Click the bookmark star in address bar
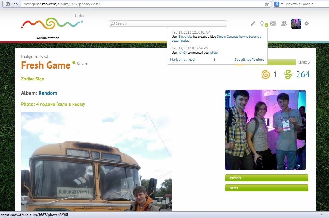This screenshot has height=218, width=329. coord(267,4)
